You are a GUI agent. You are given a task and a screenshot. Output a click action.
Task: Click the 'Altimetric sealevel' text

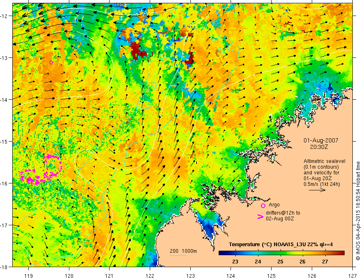point(324,161)
